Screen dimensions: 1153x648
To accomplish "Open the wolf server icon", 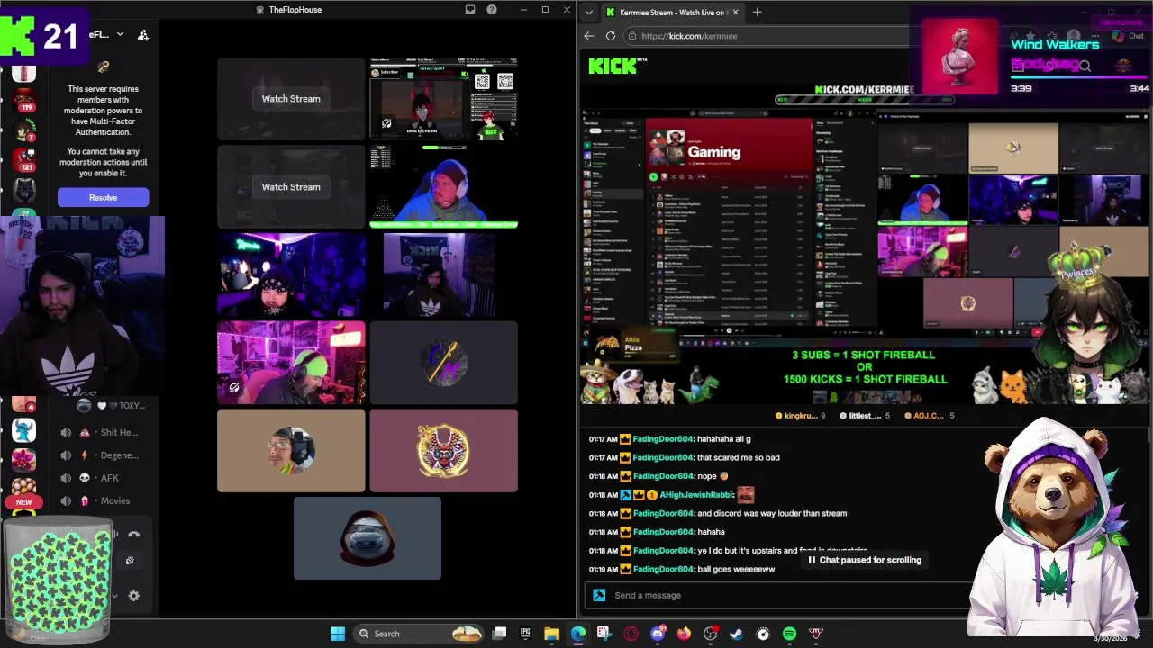I will (x=24, y=191).
